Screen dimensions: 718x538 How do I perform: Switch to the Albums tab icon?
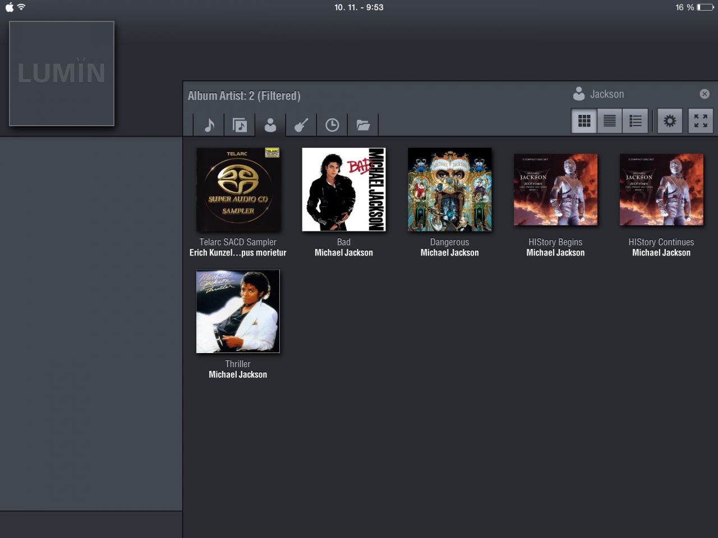pos(240,124)
